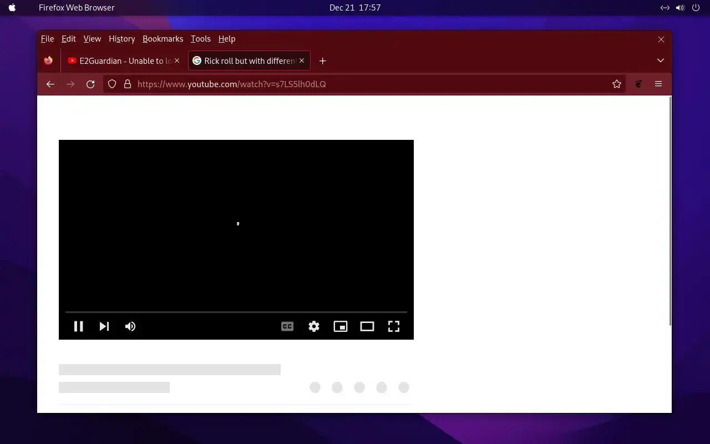Close the Firefox window
Image resolution: width=710 pixels, height=444 pixels.
coord(661,39)
